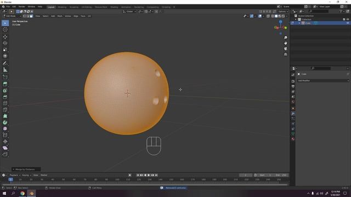Select the Measure tool
The image size is (351, 197).
click(x=5, y=70)
